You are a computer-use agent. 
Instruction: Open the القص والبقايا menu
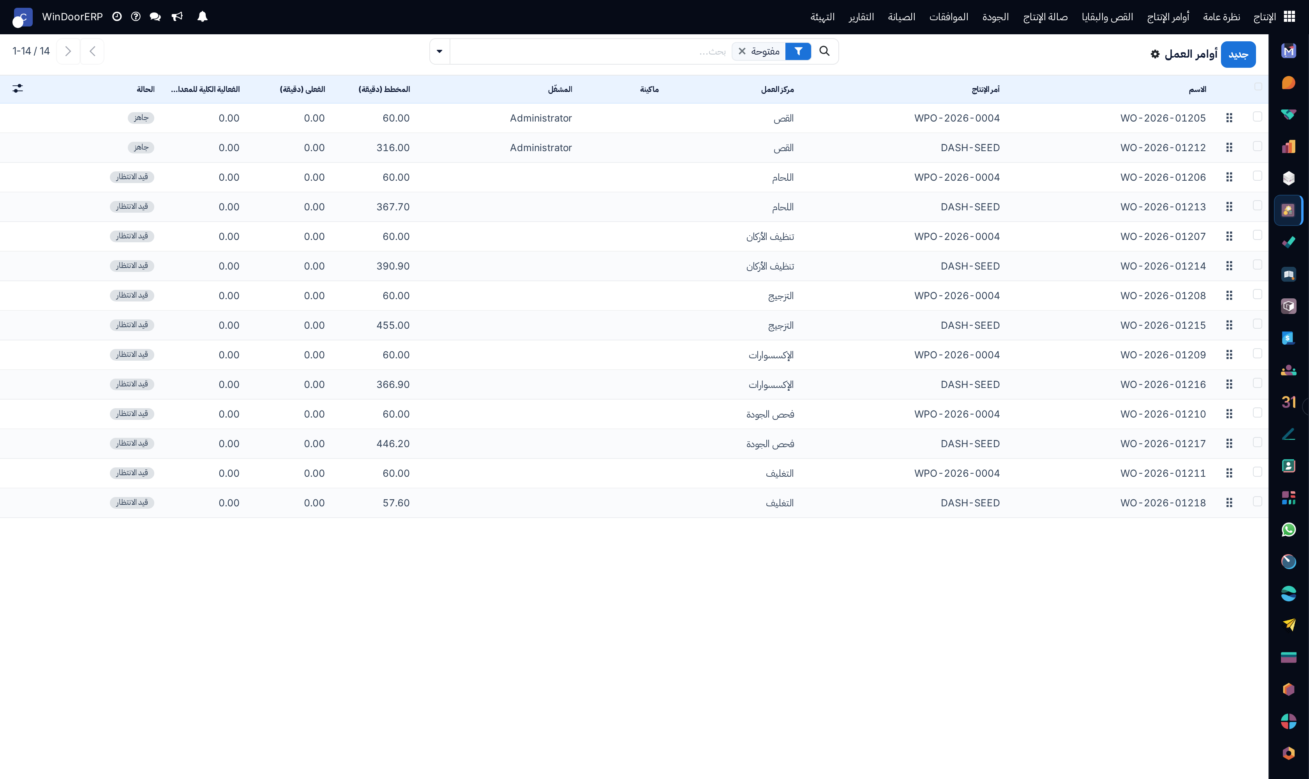click(1107, 17)
